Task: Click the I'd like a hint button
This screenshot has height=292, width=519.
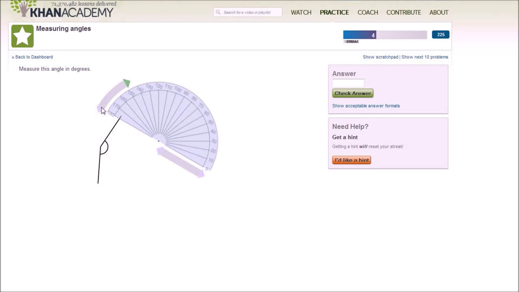Action: coord(352,160)
